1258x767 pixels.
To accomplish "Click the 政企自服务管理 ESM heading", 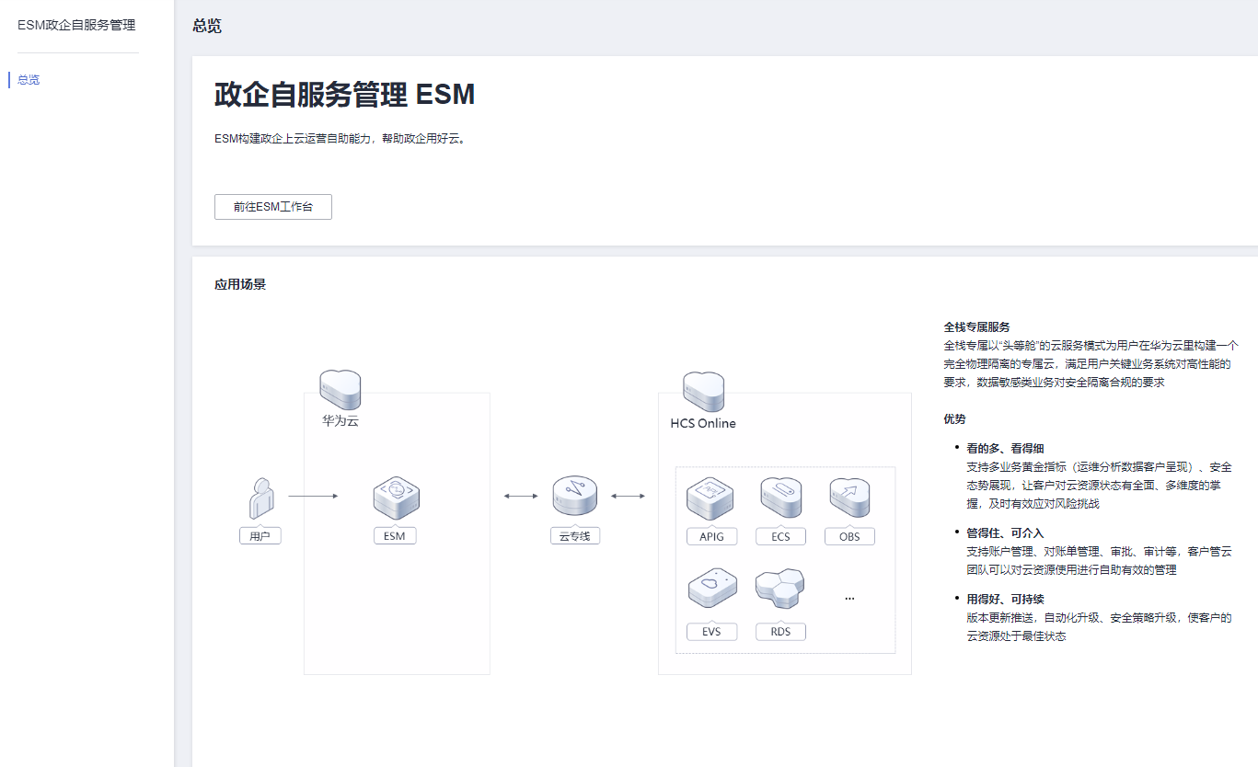I will [345, 95].
